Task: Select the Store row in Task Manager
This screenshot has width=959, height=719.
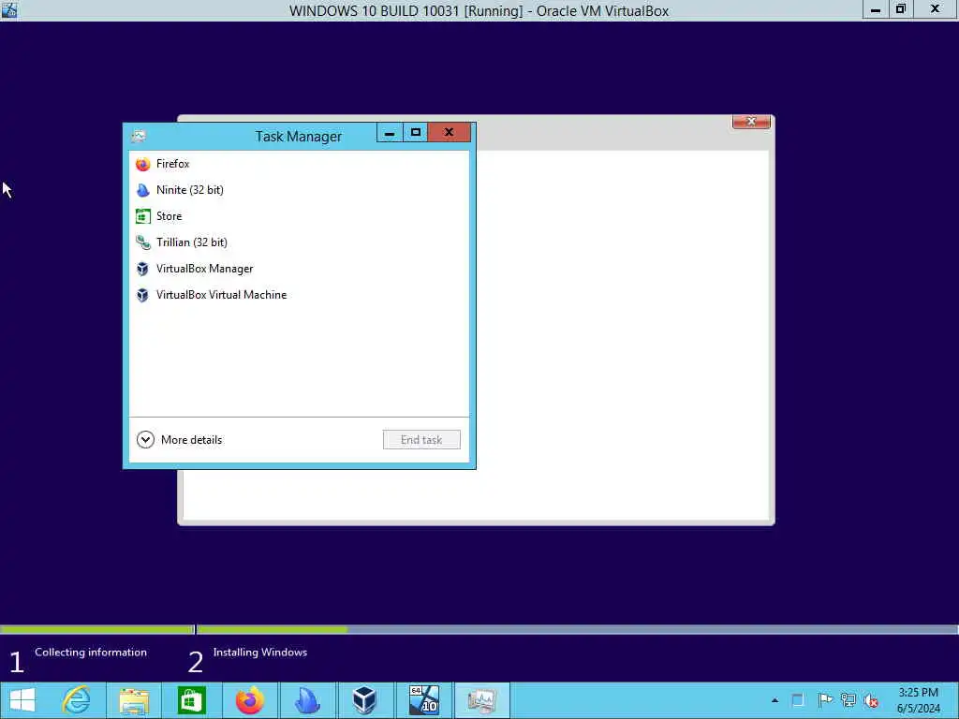Action: (299, 216)
